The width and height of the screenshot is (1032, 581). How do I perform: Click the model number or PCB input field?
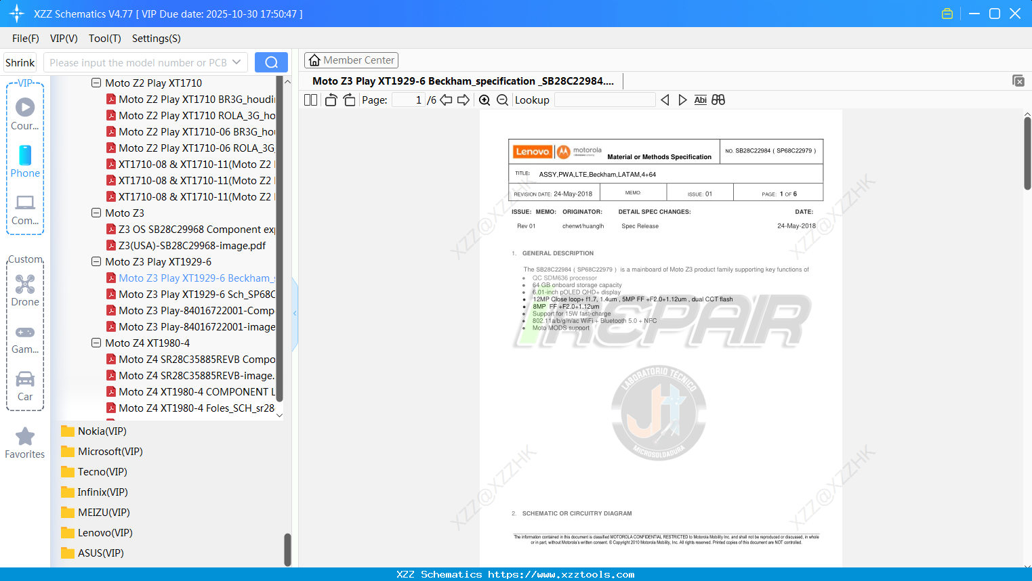click(137, 62)
